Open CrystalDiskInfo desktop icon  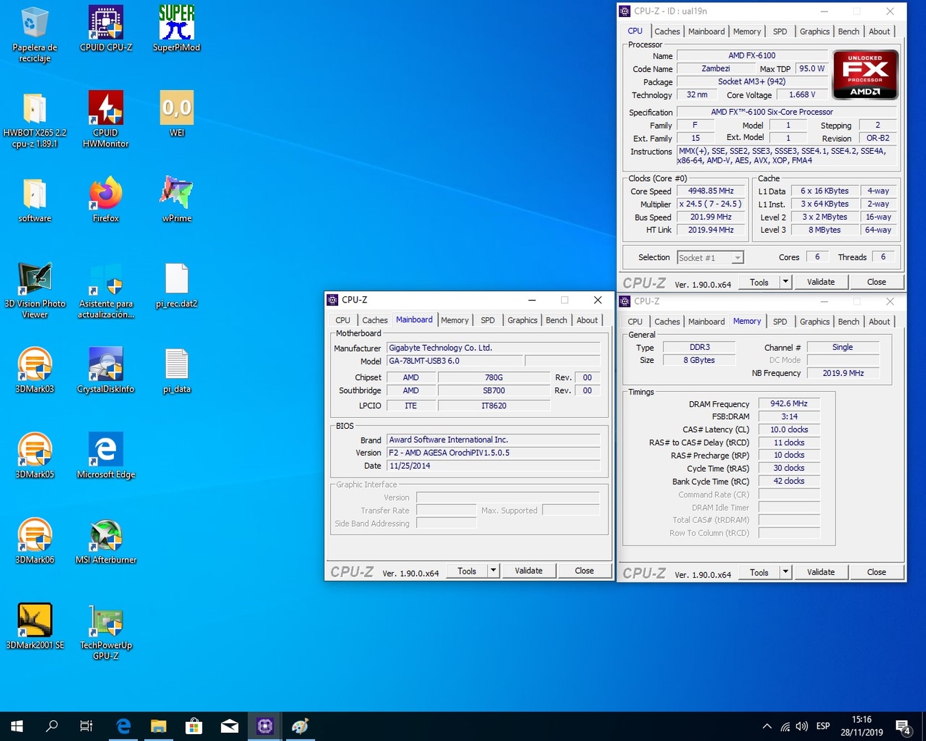tap(106, 370)
